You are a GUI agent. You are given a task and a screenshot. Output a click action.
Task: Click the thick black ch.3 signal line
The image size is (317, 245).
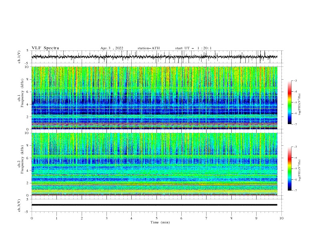tap(154, 205)
